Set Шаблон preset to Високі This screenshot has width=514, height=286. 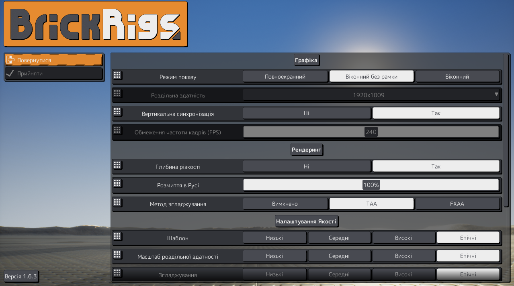[403, 238]
